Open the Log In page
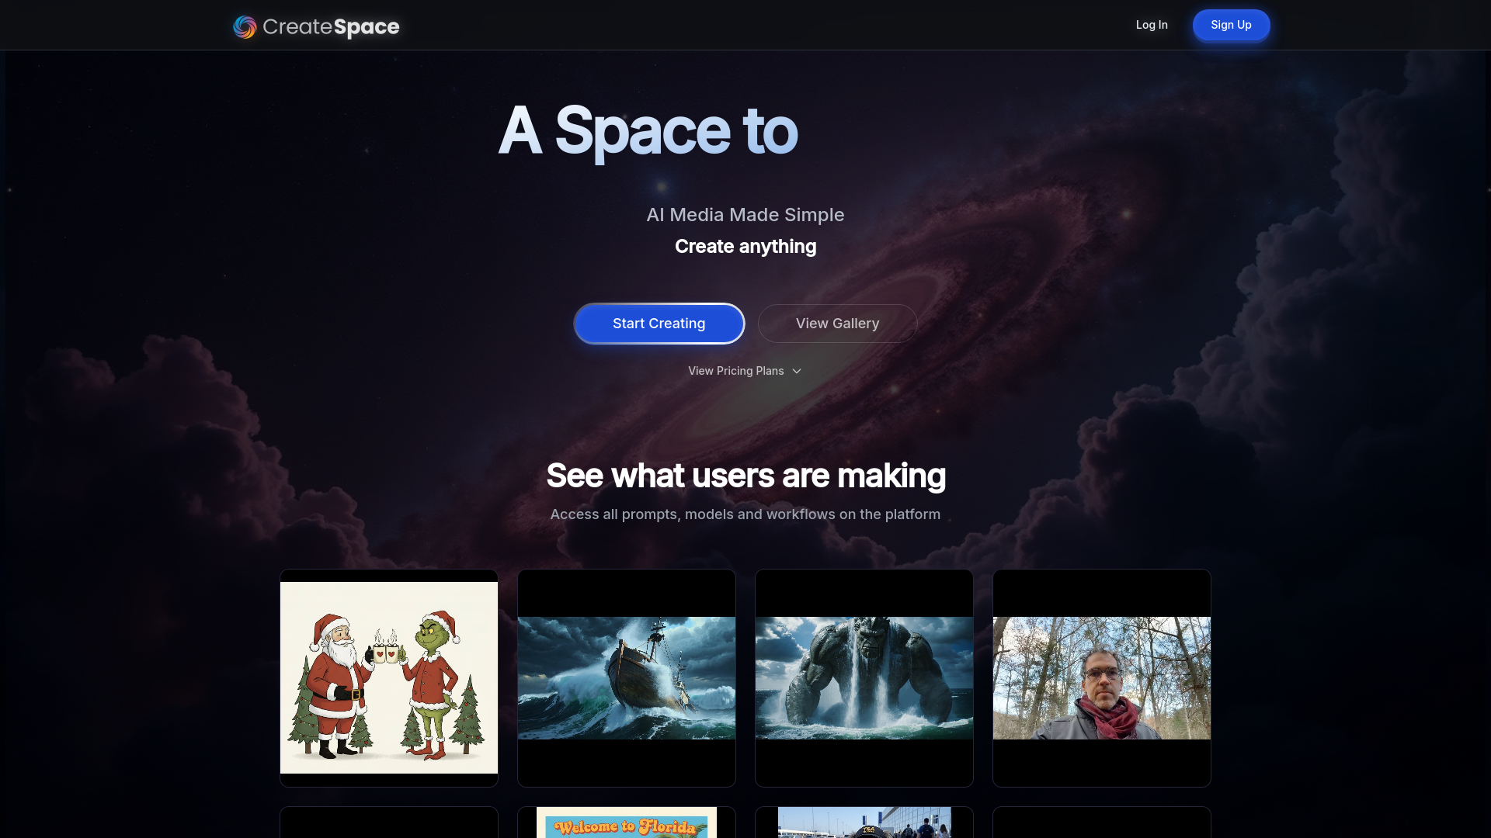Viewport: 1491px width, 838px height. tap(1152, 25)
